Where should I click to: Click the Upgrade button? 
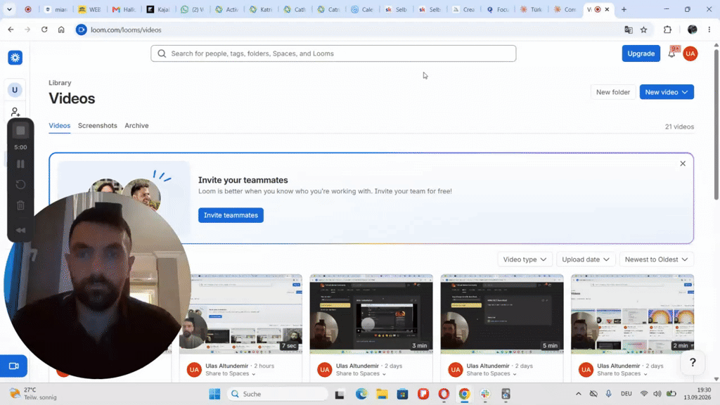click(x=641, y=53)
